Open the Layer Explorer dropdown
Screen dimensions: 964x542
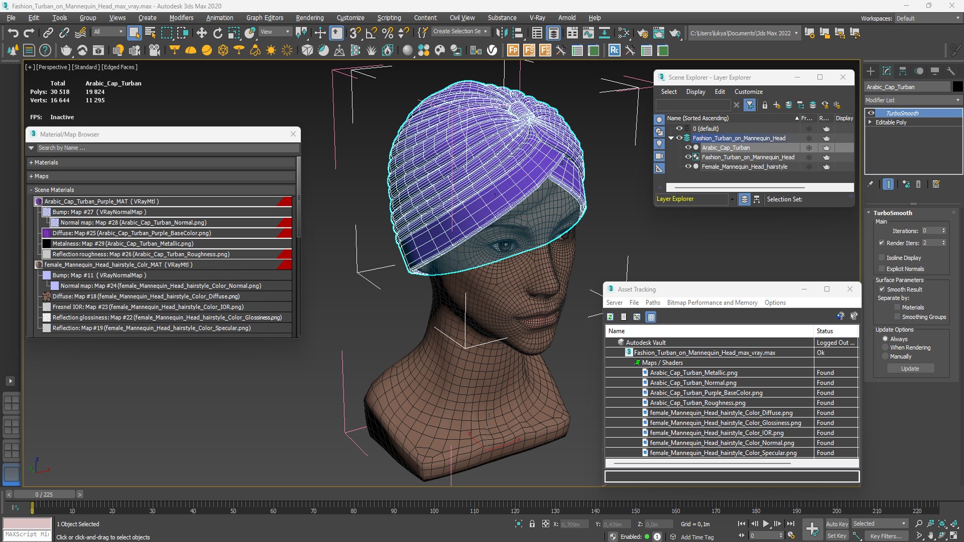tap(732, 199)
